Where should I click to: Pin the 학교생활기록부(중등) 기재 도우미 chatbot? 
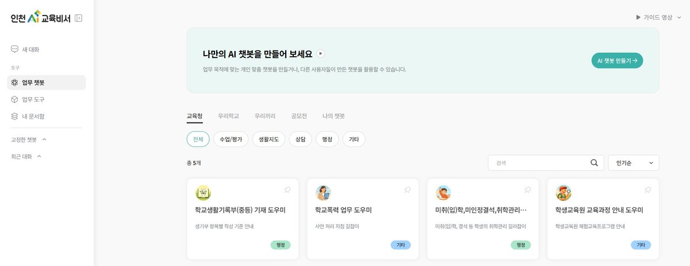pos(287,190)
